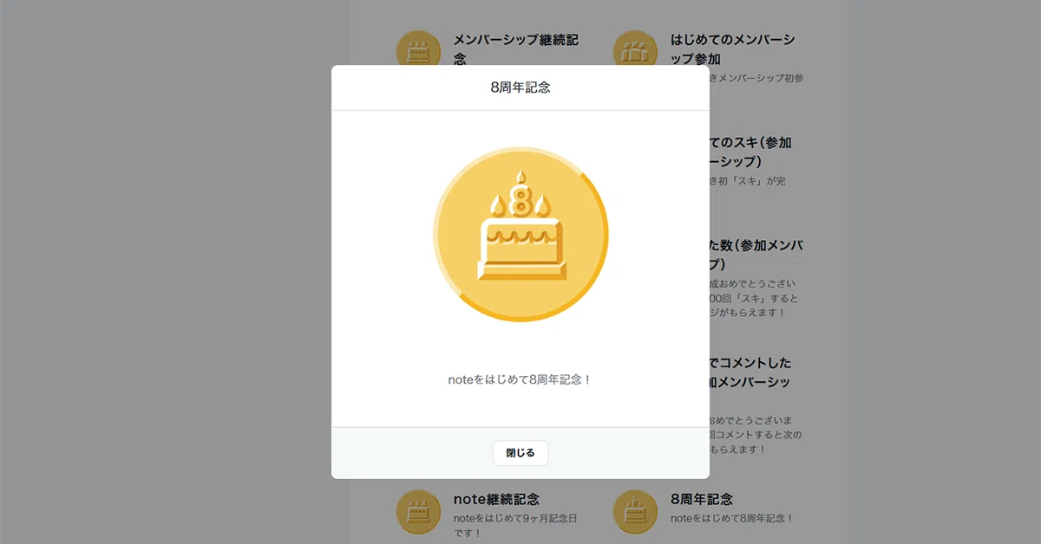
Task: Click the note継続記念 badge icon
Action: (418, 512)
